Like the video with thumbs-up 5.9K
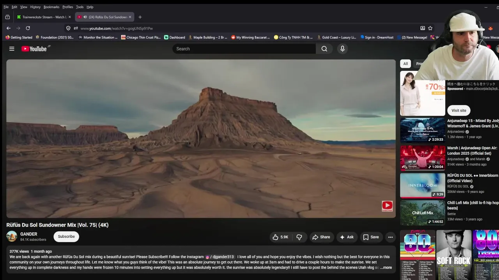The width and height of the screenshot is (499, 280). tap(280, 237)
